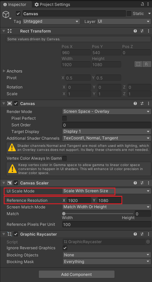Open Canvas Scaler help icon
The height and width of the screenshot is (282, 152).
point(135,183)
